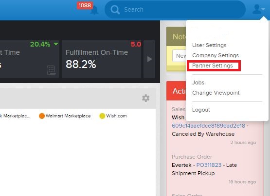Open purchase order link PO311823
The height and width of the screenshot is (196, 270).
(209, 165)
